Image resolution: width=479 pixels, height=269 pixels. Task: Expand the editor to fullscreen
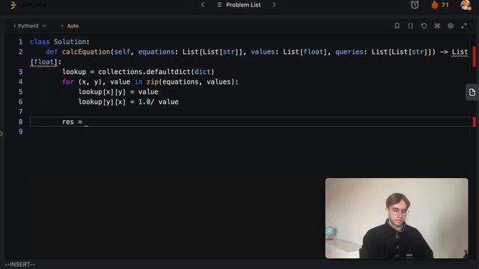click(464, 26)
